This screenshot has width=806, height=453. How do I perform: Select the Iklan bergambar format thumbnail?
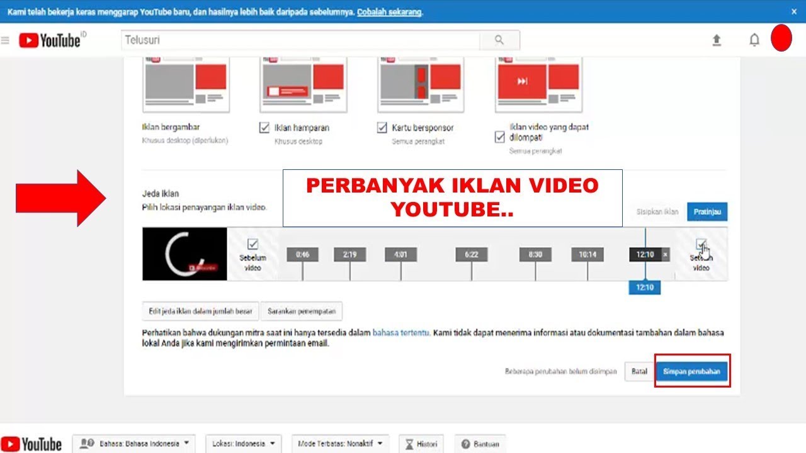[186, 85]
